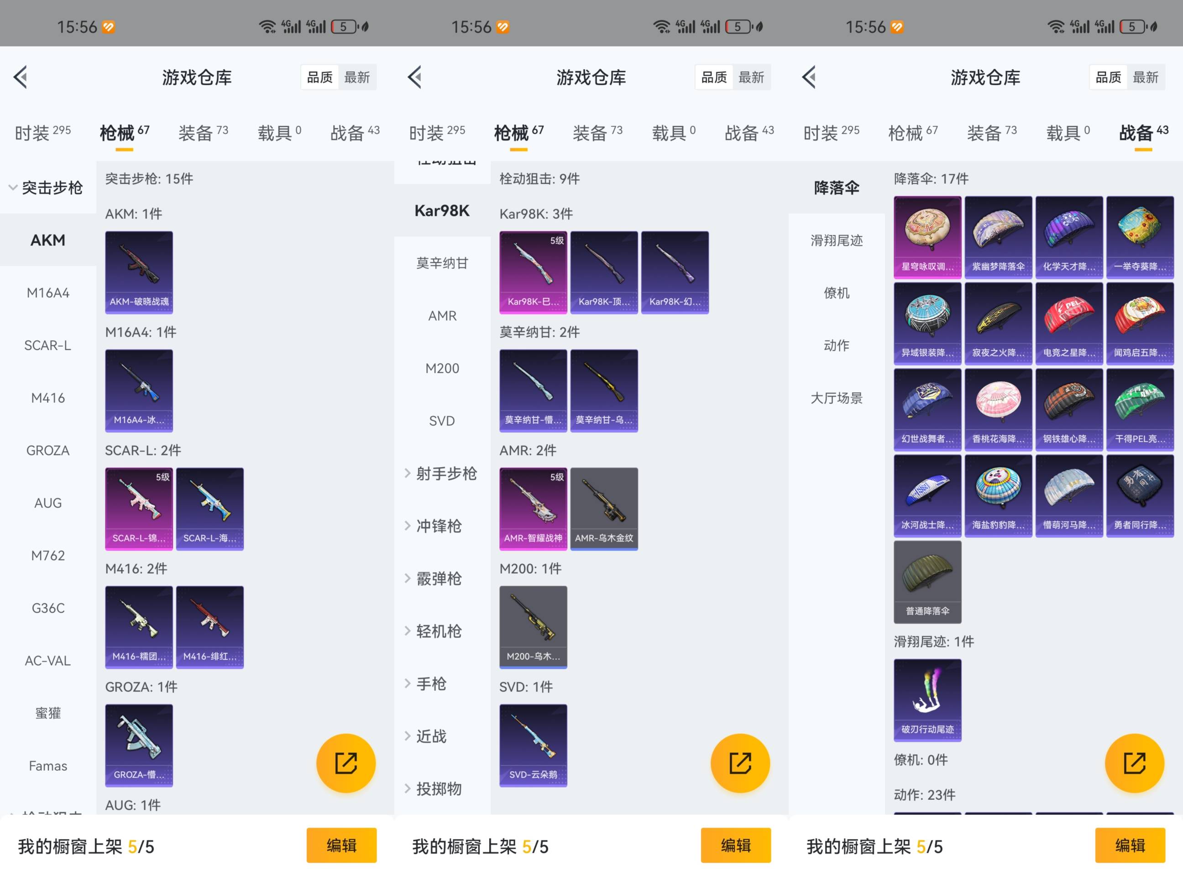Jump to AC-VAL in the weapon list
Screen dimensions: 1183x876
point(48,660)
